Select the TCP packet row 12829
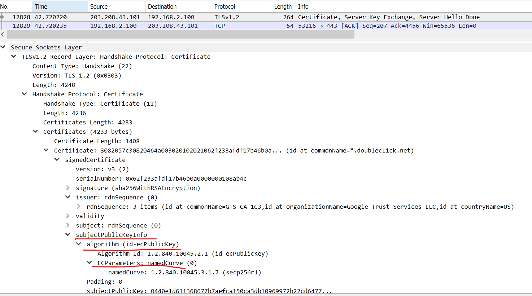The width and height of the screenshot is (532, 296). tap(180, 26)
